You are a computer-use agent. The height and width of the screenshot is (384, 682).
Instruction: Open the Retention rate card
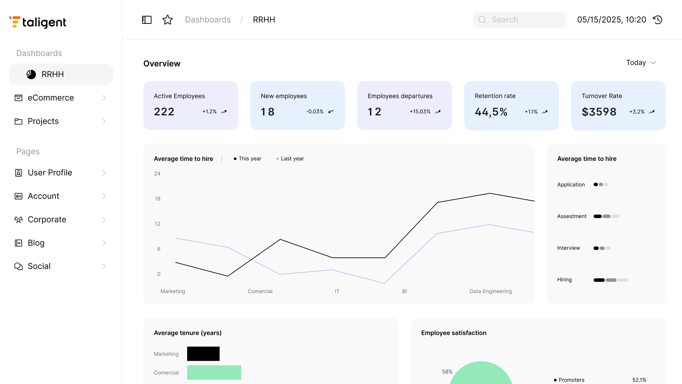click(511, 105)
